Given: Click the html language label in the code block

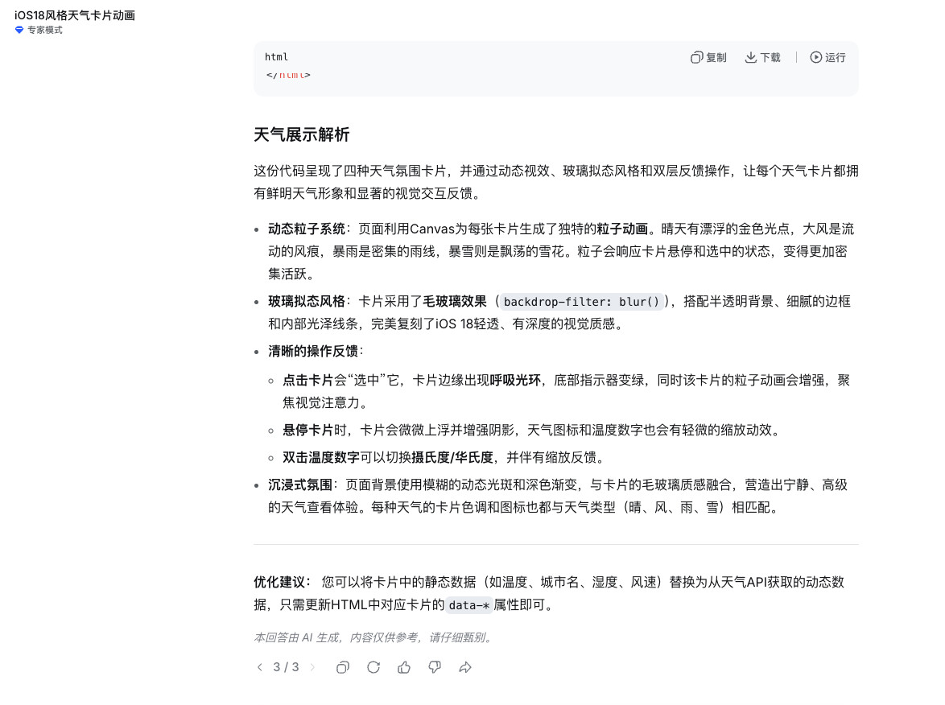Looking at the screenshot, I should (277, 56).
